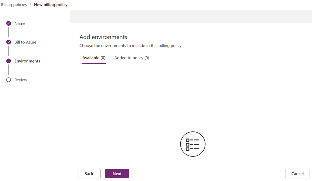
Task: Click the gray banner above Add environments
Action: click(x=191, y=17)
